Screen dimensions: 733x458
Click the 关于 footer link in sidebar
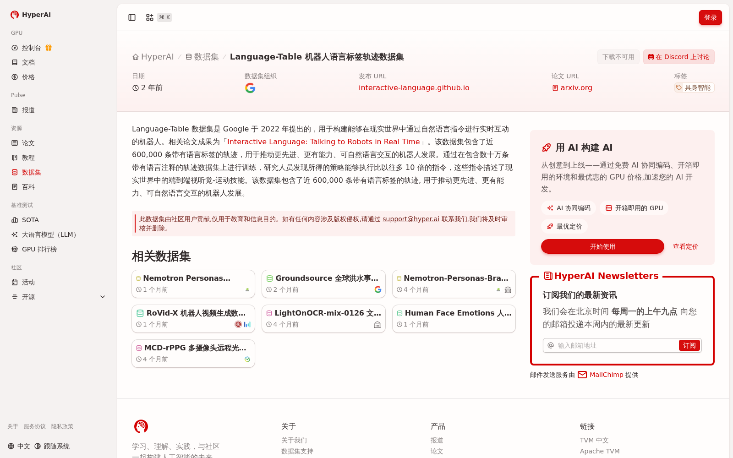[x=13, y=426]
